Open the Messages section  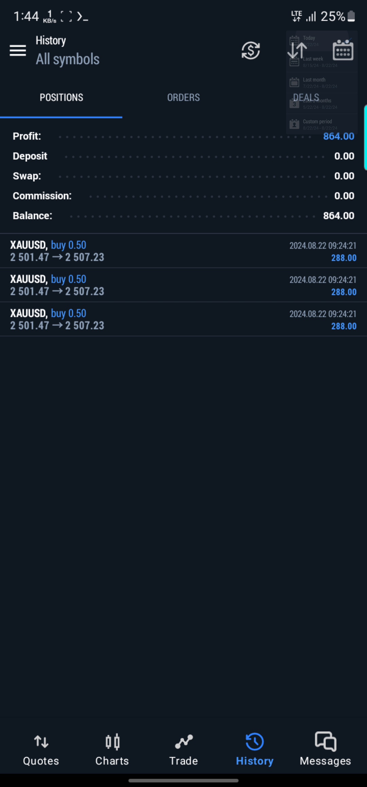[325, 749]
